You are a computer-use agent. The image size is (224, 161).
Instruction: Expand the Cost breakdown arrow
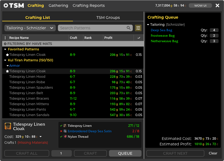point(41,137)
